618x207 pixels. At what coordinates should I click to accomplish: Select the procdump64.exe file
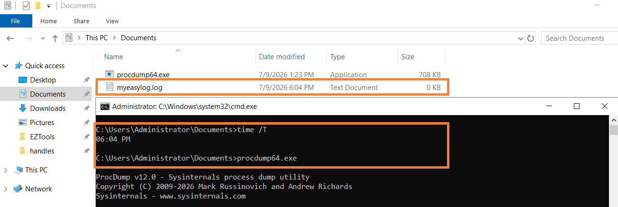143,74
